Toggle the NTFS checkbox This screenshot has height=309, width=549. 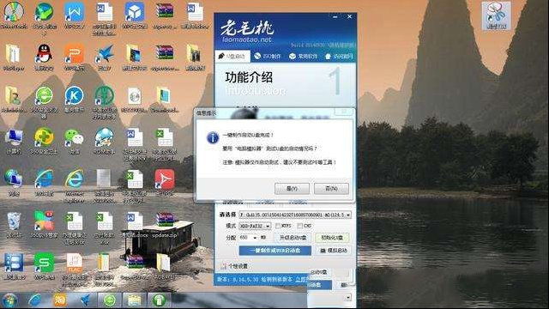pos(278,226)
